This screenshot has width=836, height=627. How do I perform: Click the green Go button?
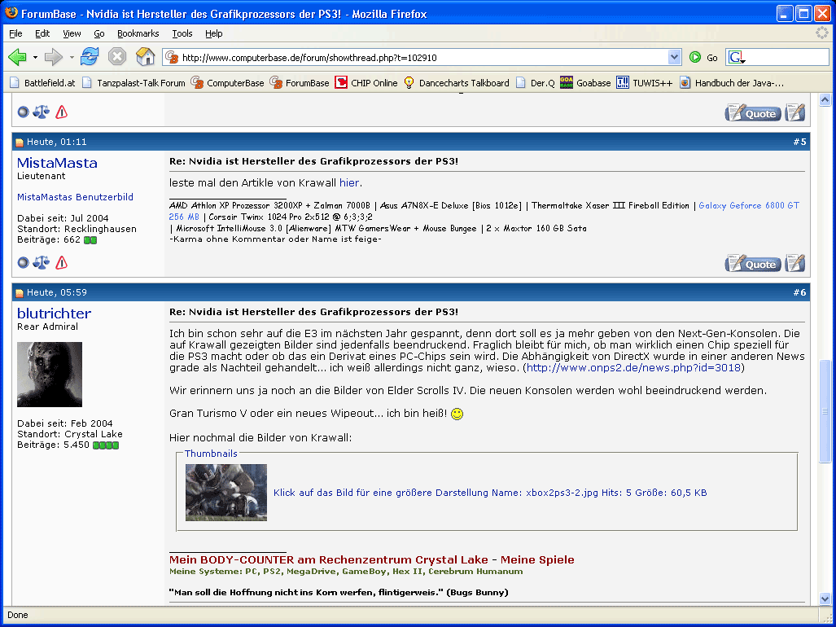703,58
